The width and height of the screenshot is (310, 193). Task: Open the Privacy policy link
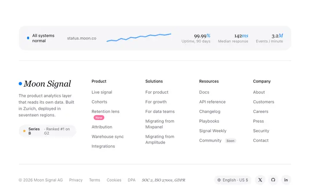point(76,180)
